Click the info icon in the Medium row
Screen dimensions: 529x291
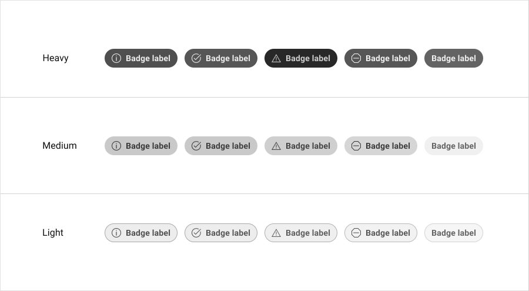click(116, 146)
